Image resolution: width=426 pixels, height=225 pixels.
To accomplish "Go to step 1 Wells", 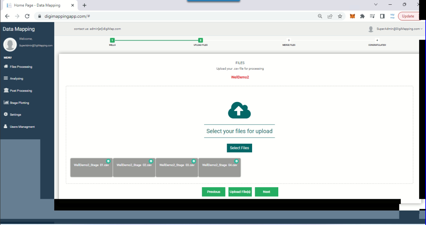I will pos(112,40).
